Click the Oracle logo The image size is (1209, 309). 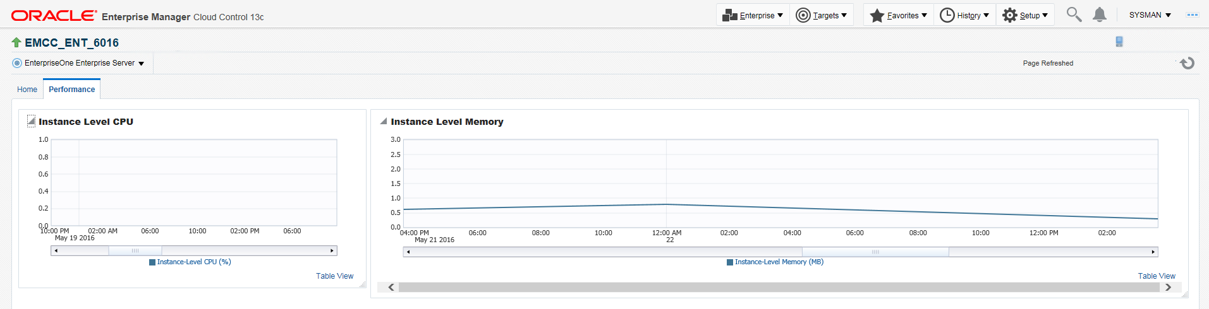54,15
